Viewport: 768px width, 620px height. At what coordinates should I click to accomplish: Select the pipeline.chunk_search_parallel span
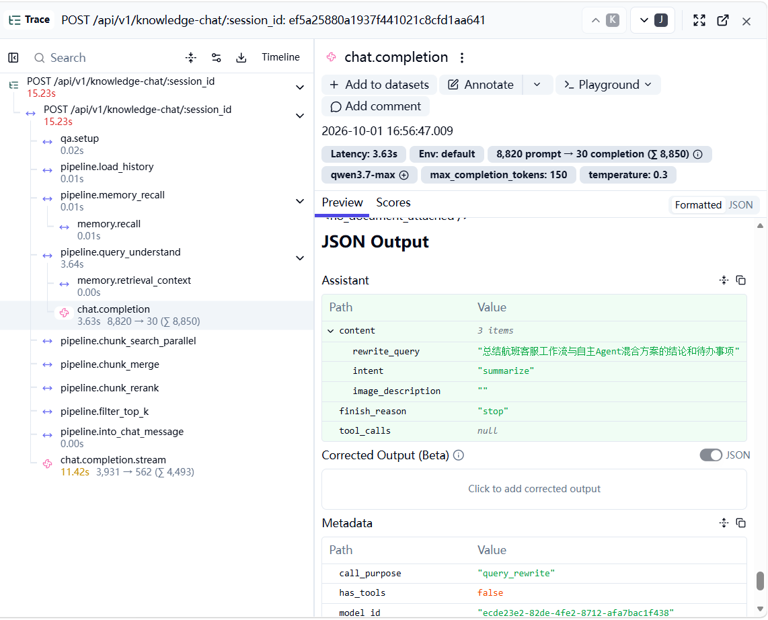pos(128,342)
